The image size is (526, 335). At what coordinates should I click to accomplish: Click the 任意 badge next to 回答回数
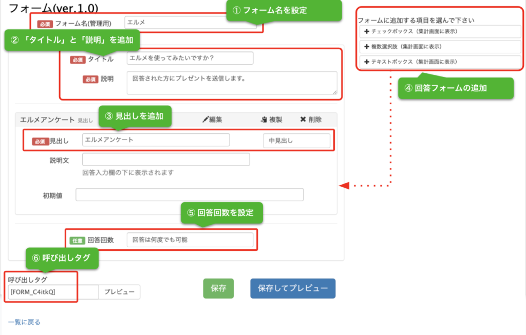pyautogui.click(x=77, y=241)
